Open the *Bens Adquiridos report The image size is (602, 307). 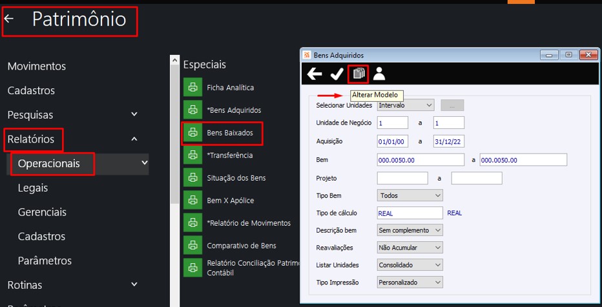click(234, 110)
